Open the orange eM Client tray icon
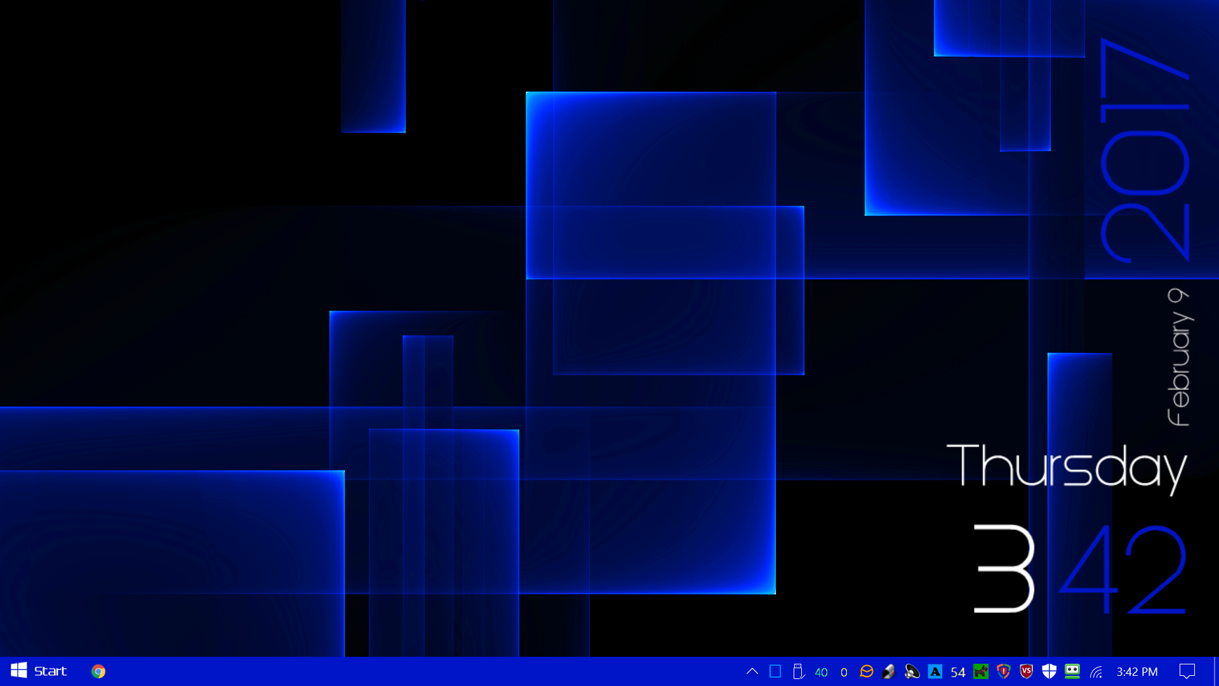This screenshot has height=686, width=1219. 867,671
